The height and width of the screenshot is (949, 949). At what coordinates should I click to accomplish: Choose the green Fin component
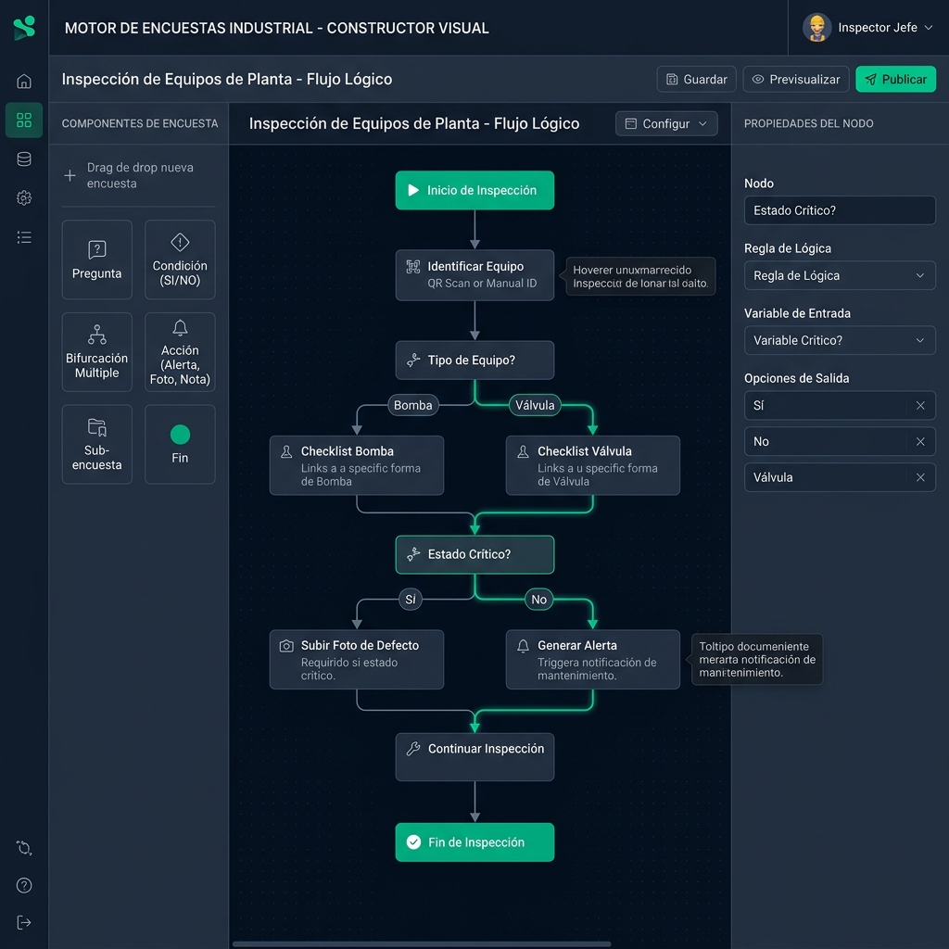[180, 444]
